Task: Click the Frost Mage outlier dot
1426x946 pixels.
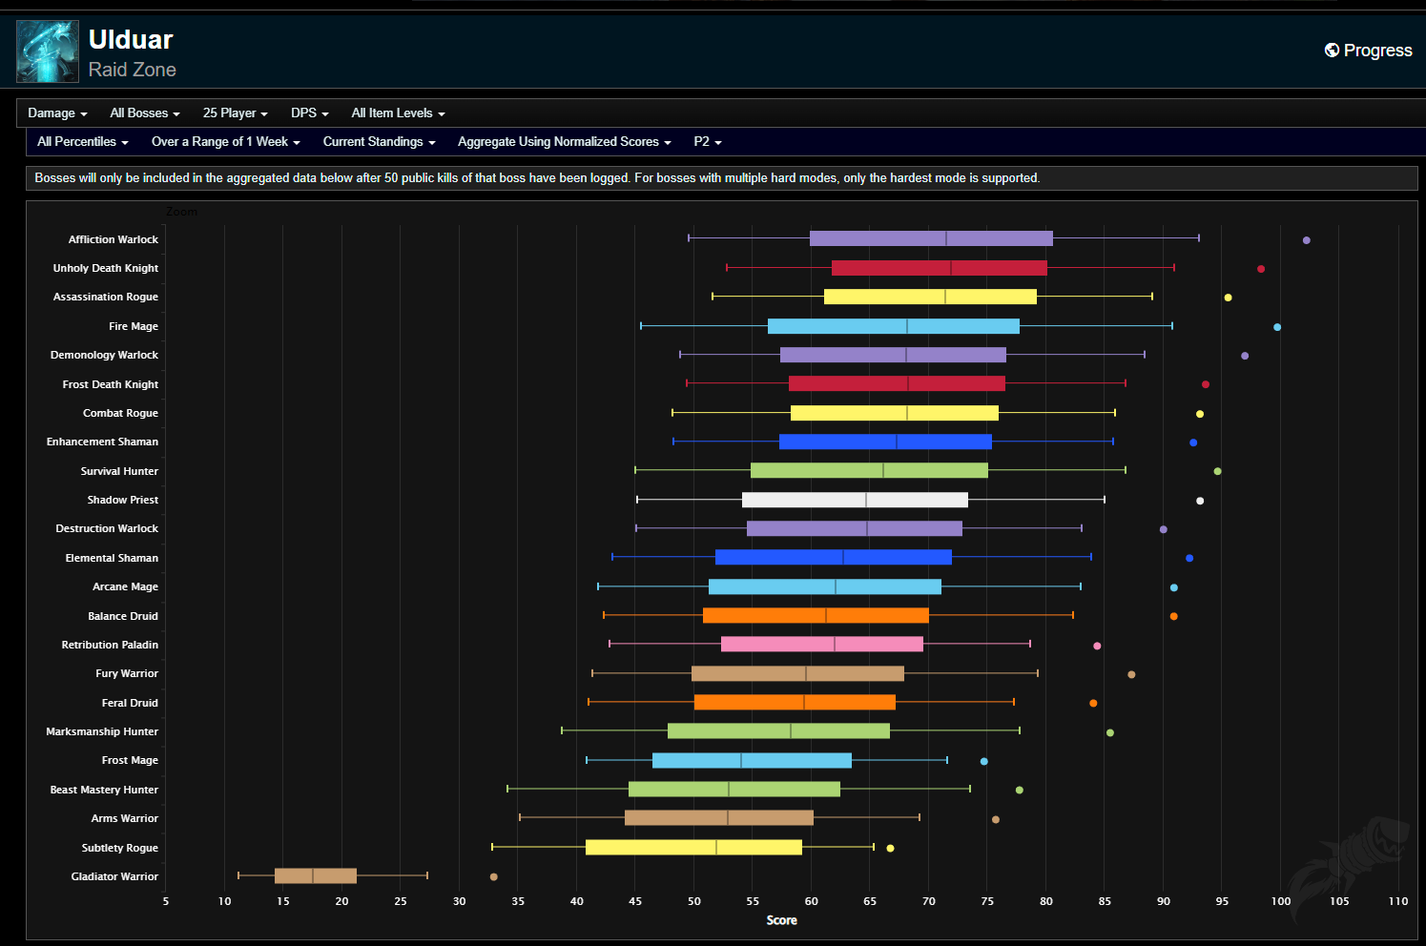Action: tap(983, 761)
